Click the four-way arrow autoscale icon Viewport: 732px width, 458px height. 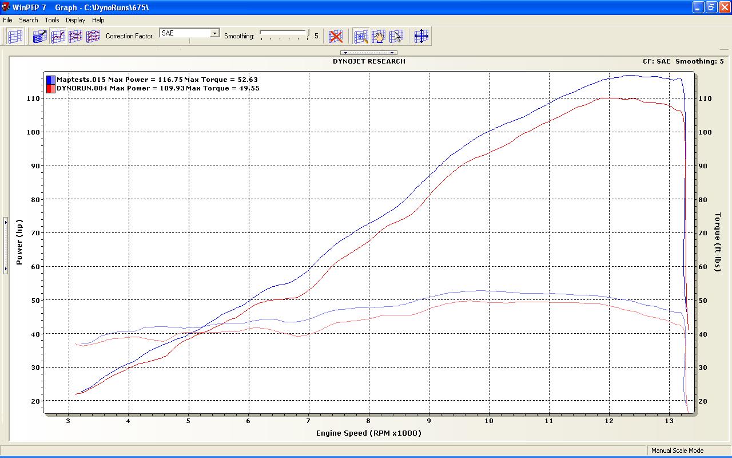click(x=421, y=36)
